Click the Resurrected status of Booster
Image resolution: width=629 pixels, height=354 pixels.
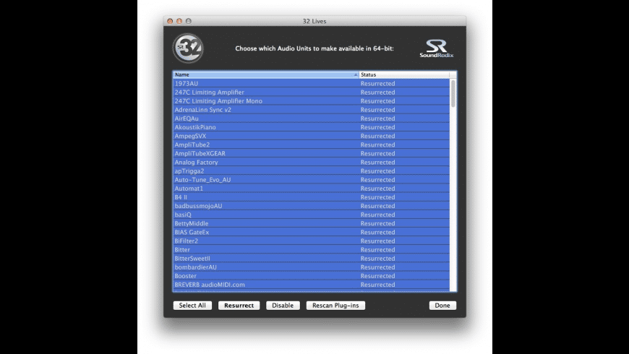tap(377, 276)
